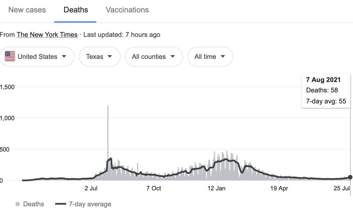This screenshot has width=353, height=214.
Task: Click the arrow beside All counties
Action: pyautogui.click(x=173, y=57)
